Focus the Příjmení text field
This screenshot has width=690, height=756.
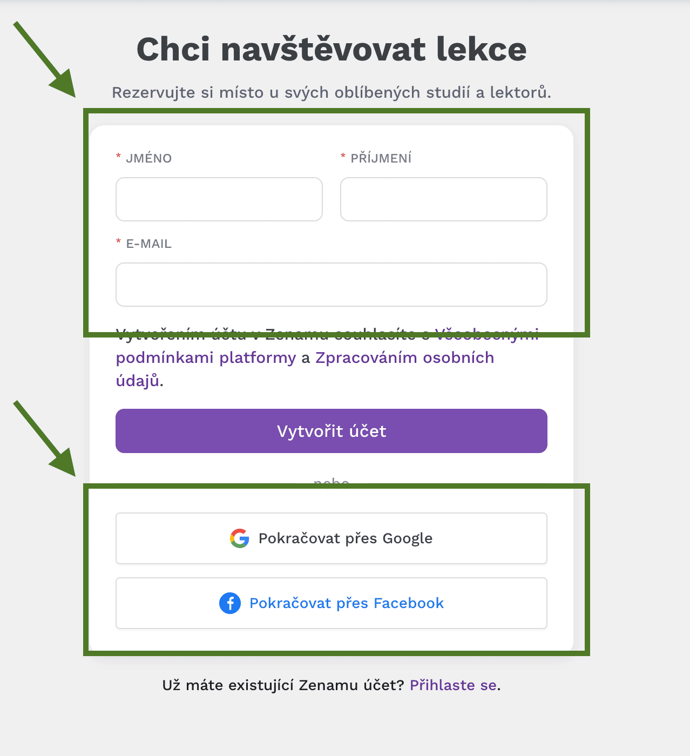click(443, 199)
